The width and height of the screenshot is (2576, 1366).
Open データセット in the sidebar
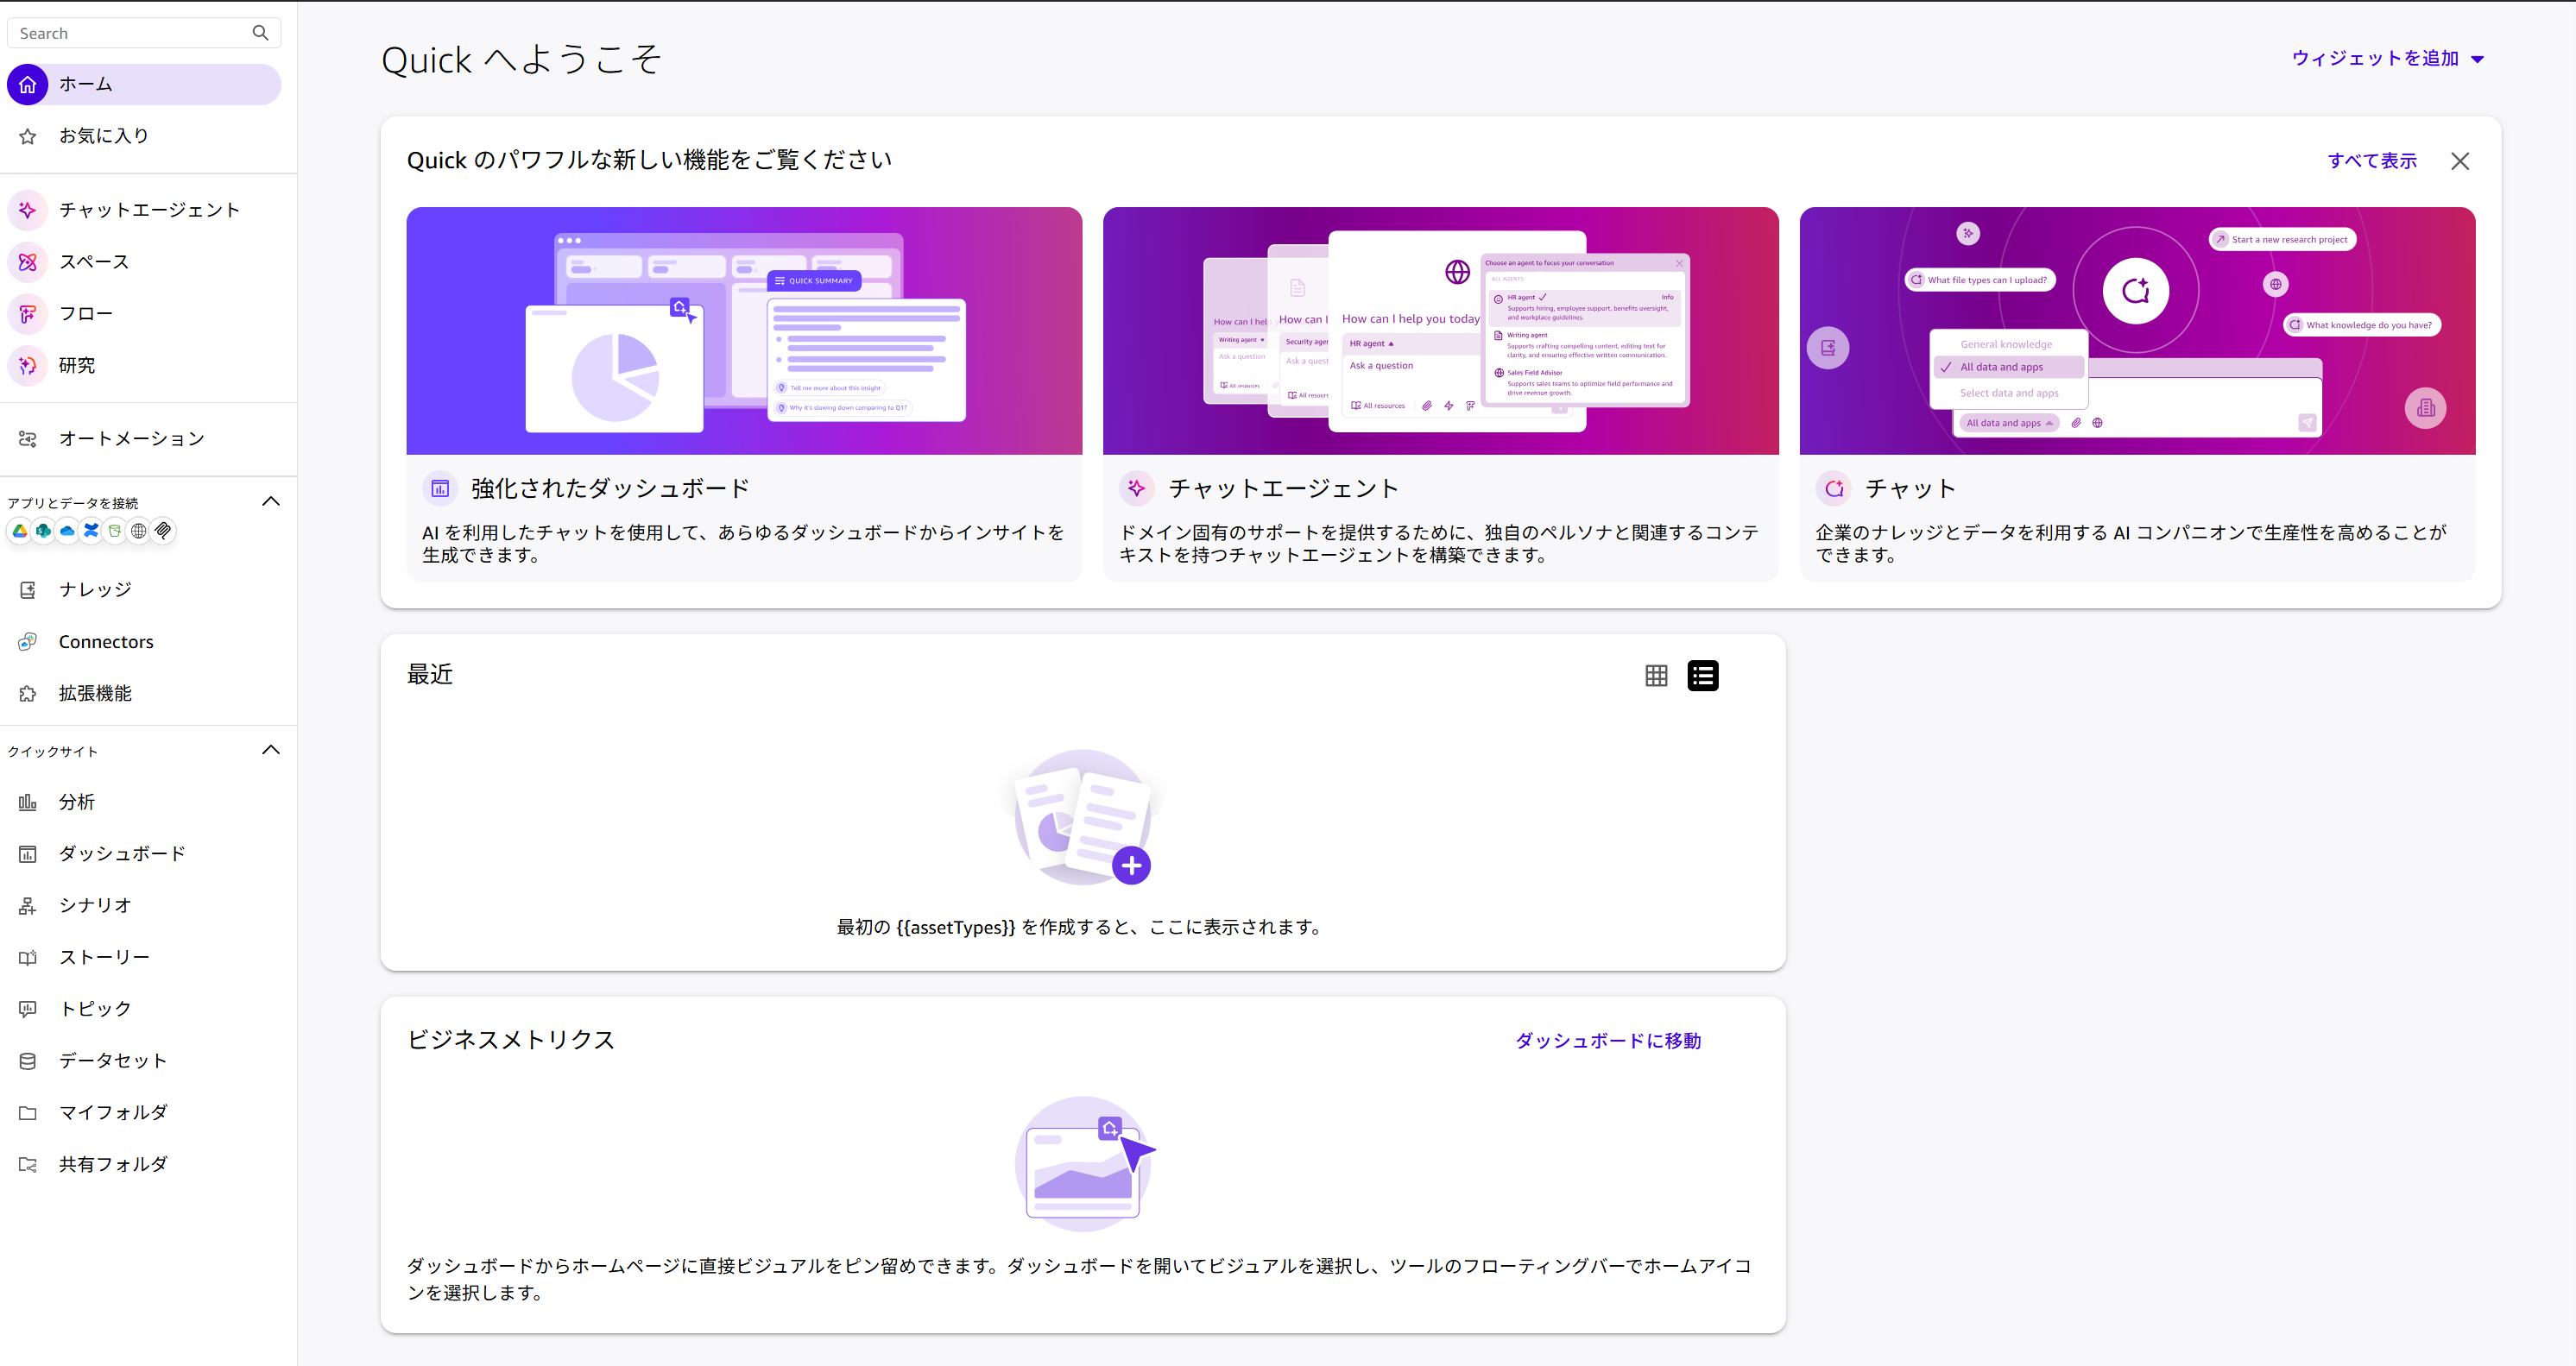pyautogui.click(x=144, y=1061)
